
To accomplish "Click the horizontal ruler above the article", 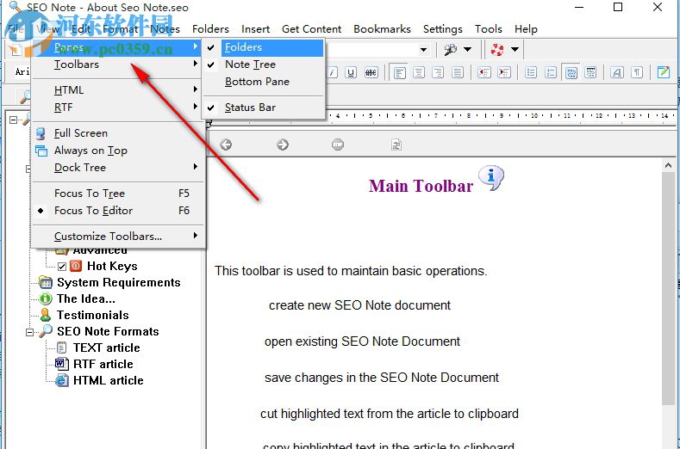I will click(x=442, y=117).
